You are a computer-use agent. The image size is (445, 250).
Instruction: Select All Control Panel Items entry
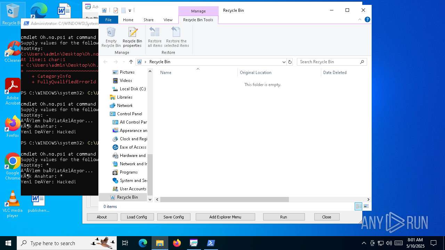(x=133, y=122)
